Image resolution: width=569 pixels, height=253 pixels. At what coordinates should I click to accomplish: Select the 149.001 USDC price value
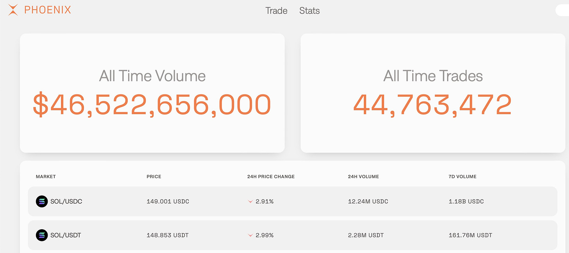[168, 202]
